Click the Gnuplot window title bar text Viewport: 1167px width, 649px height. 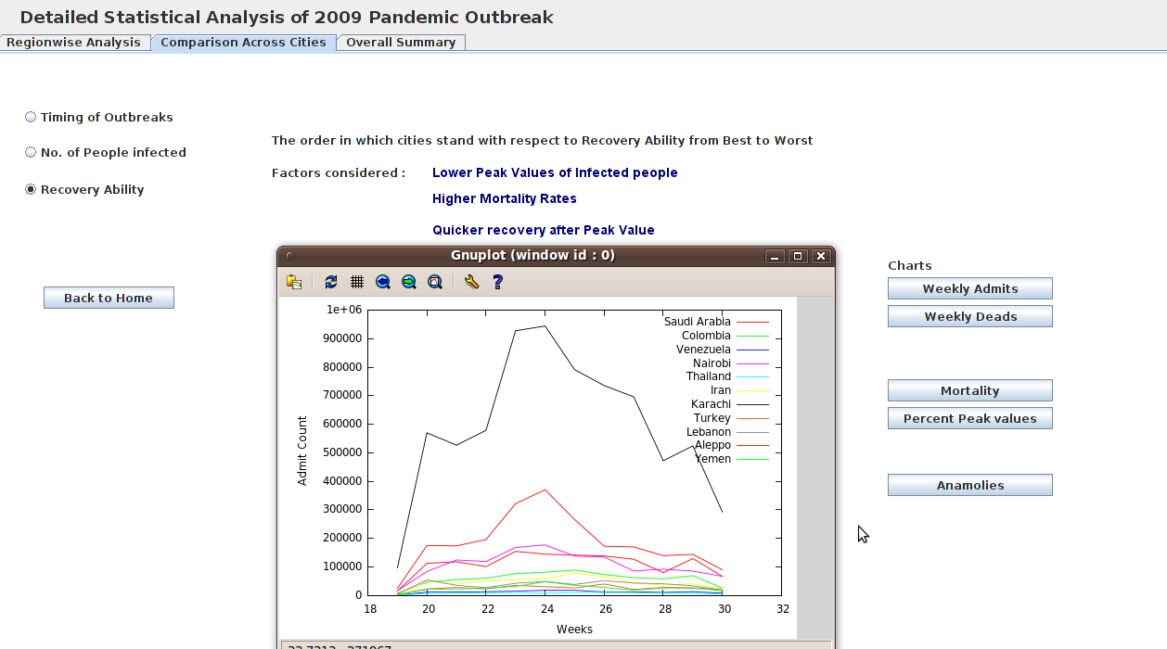(532, 256)
